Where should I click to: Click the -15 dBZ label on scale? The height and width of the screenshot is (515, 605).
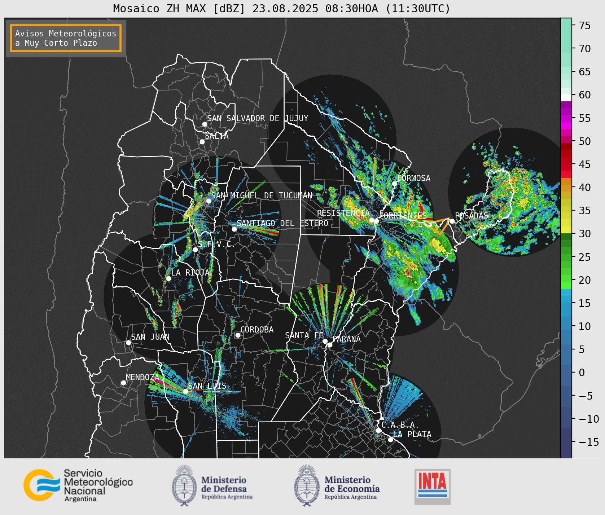pos(589,442)
